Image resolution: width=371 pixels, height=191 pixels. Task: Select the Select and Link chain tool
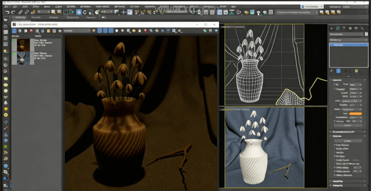coord(20,12)
